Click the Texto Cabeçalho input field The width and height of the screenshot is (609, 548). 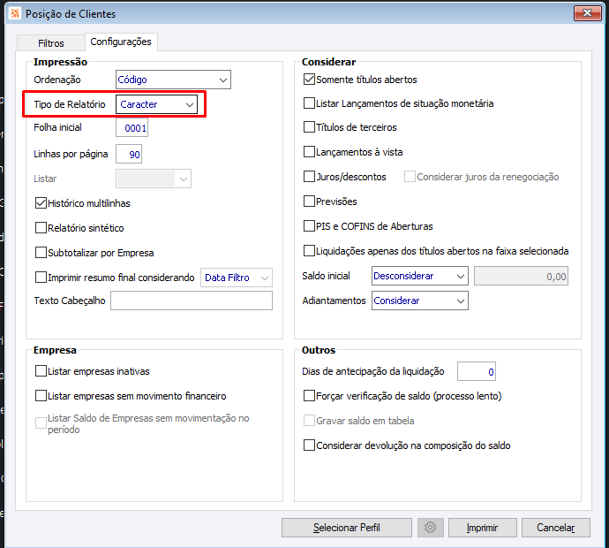(x=192, y=301)
